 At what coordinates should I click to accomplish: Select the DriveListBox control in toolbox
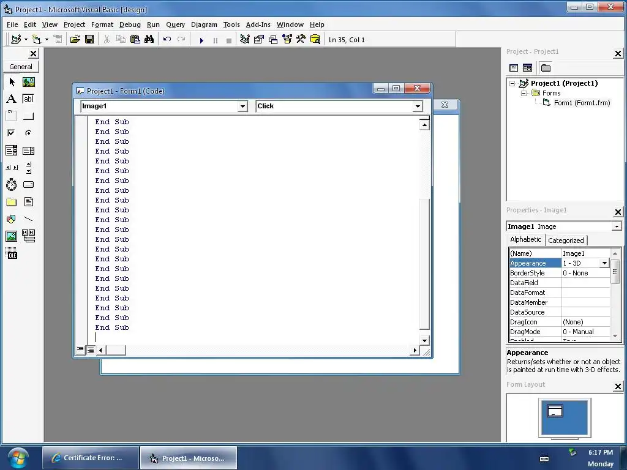[28, 185]
